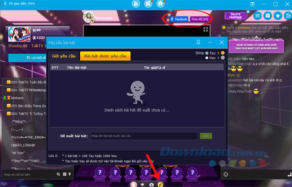Click the Vxu coin icon

(x=223, y=58)
